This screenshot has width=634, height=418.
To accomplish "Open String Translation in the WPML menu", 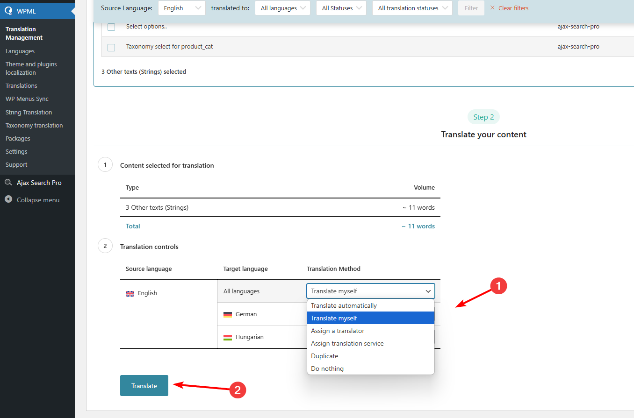I will click(x=29, y=112).
